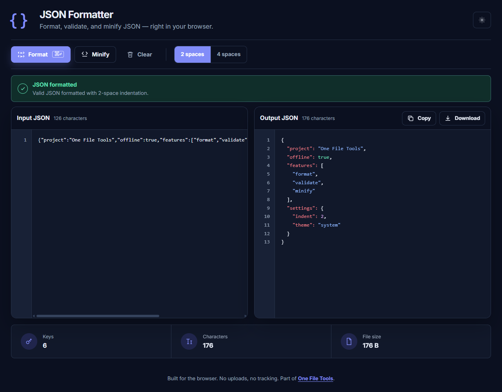The height and width of the screenshot is (392, 502).
Task: Click the Minify button
Action: (95, 54)
